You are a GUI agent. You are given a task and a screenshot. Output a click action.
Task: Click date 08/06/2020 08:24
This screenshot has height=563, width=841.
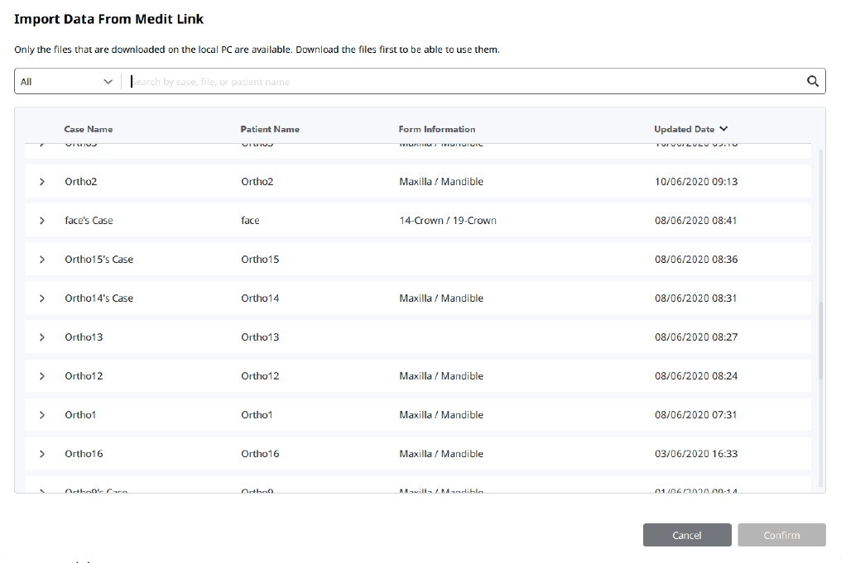(x=696, y=376)
